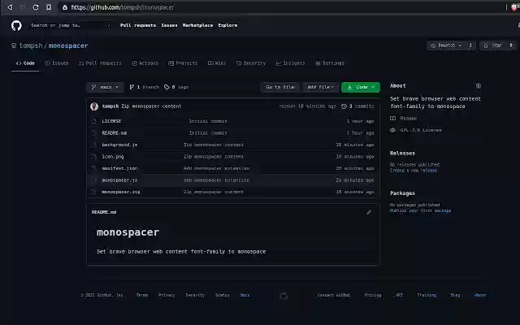Screen dimensions: 520x325
Task: Click the history clock icon near commits
Action: (x=344, y=106)
